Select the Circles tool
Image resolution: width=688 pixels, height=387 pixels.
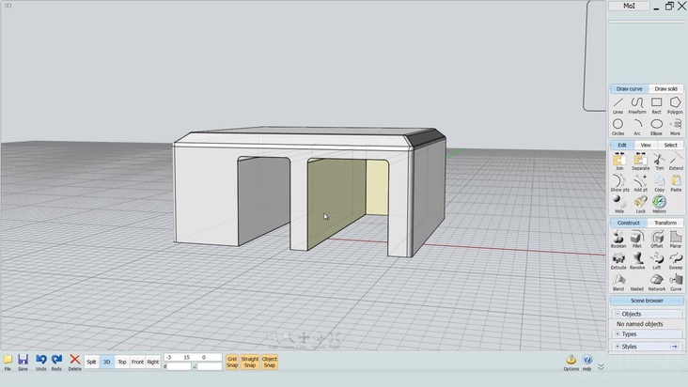point(618,127)
